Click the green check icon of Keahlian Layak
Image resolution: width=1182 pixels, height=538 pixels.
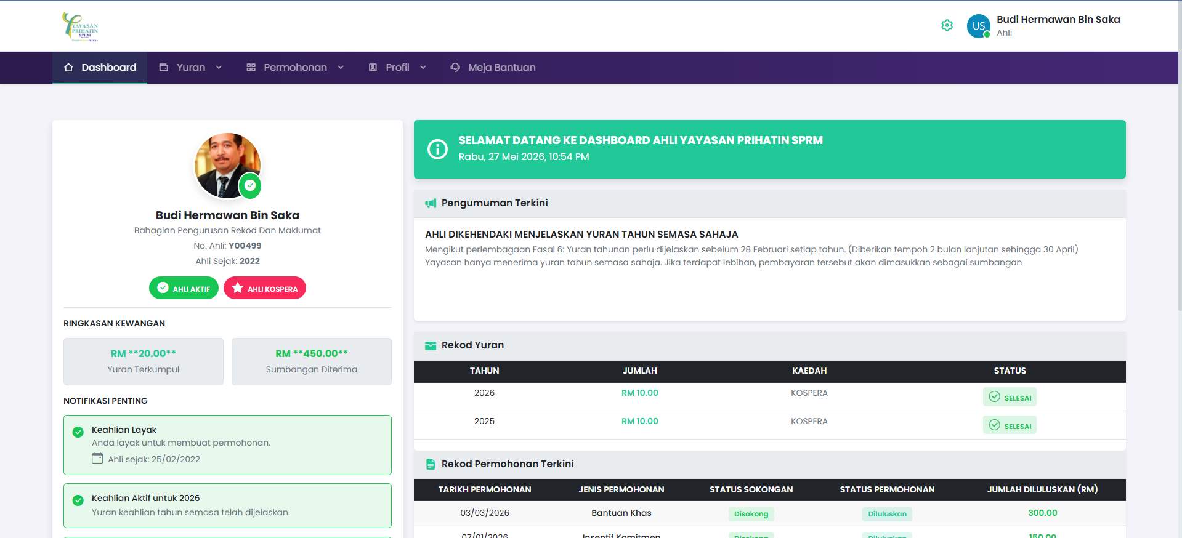click(78, 432)
